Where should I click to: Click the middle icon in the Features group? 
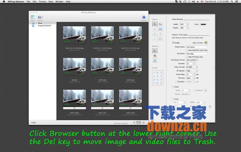155,56
